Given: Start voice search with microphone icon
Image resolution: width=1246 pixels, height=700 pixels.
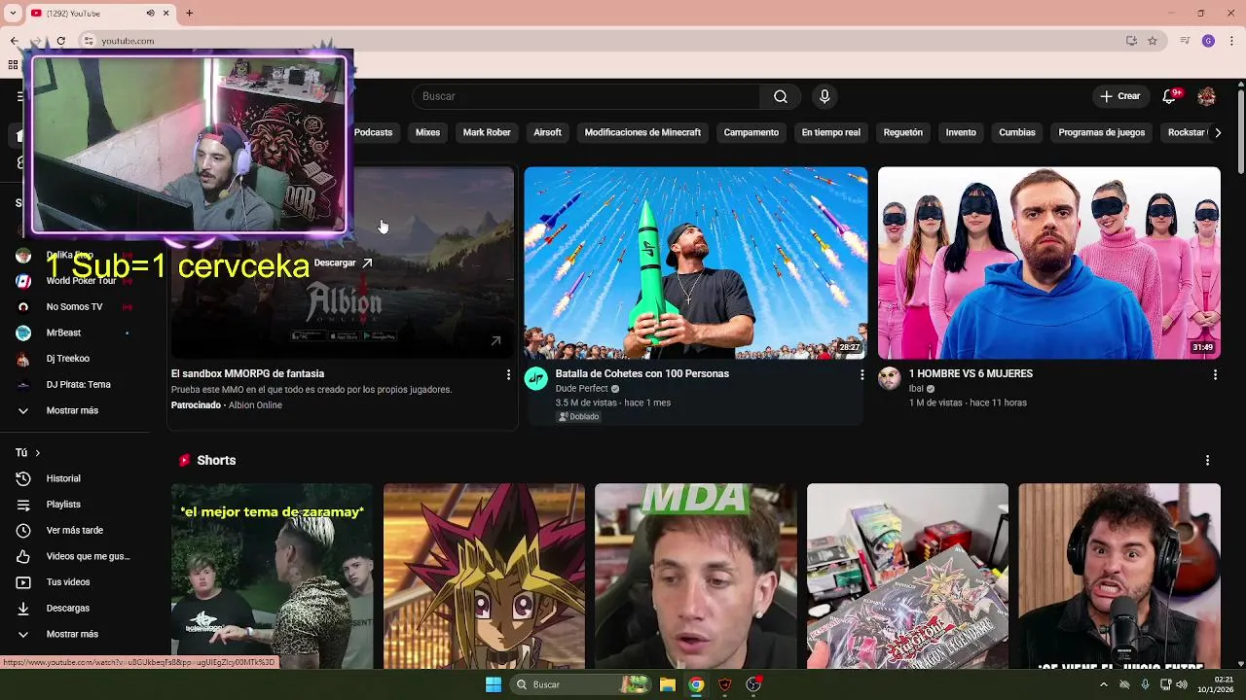Looking at the screenshot, I should click(x=825, y=96).
